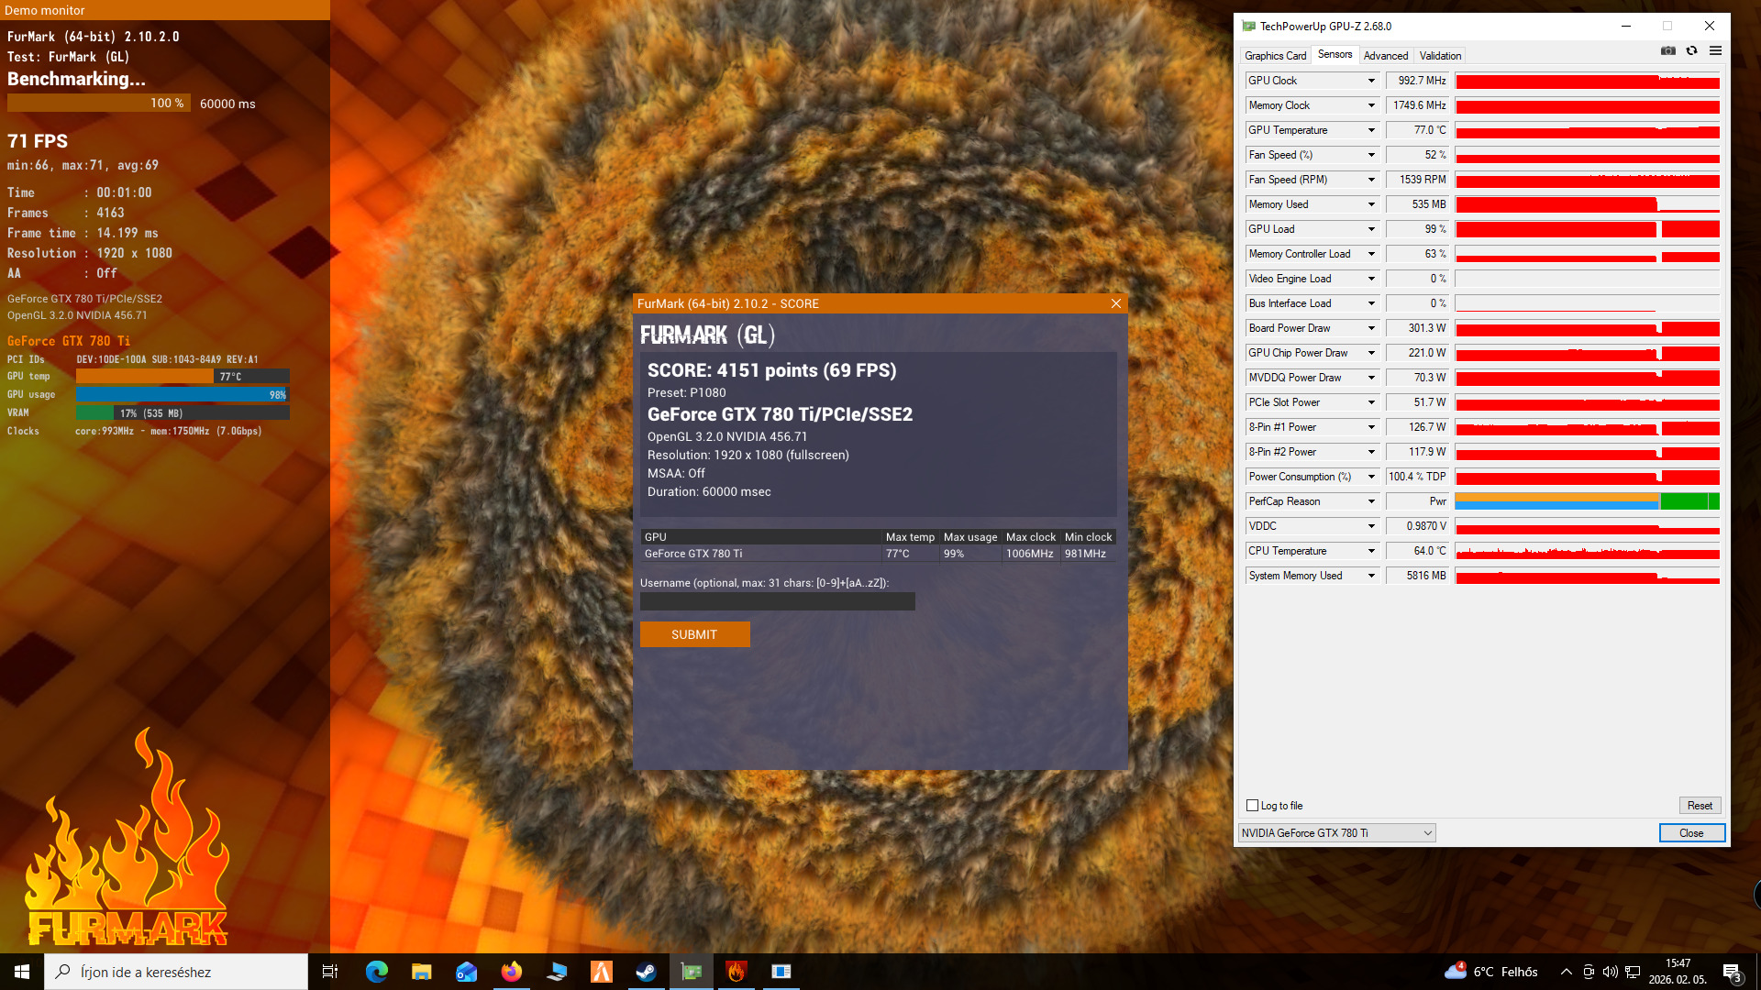The image size is (1761, 990).
Task: Launch Firefox from the taskbar
Action: (511, 972)
